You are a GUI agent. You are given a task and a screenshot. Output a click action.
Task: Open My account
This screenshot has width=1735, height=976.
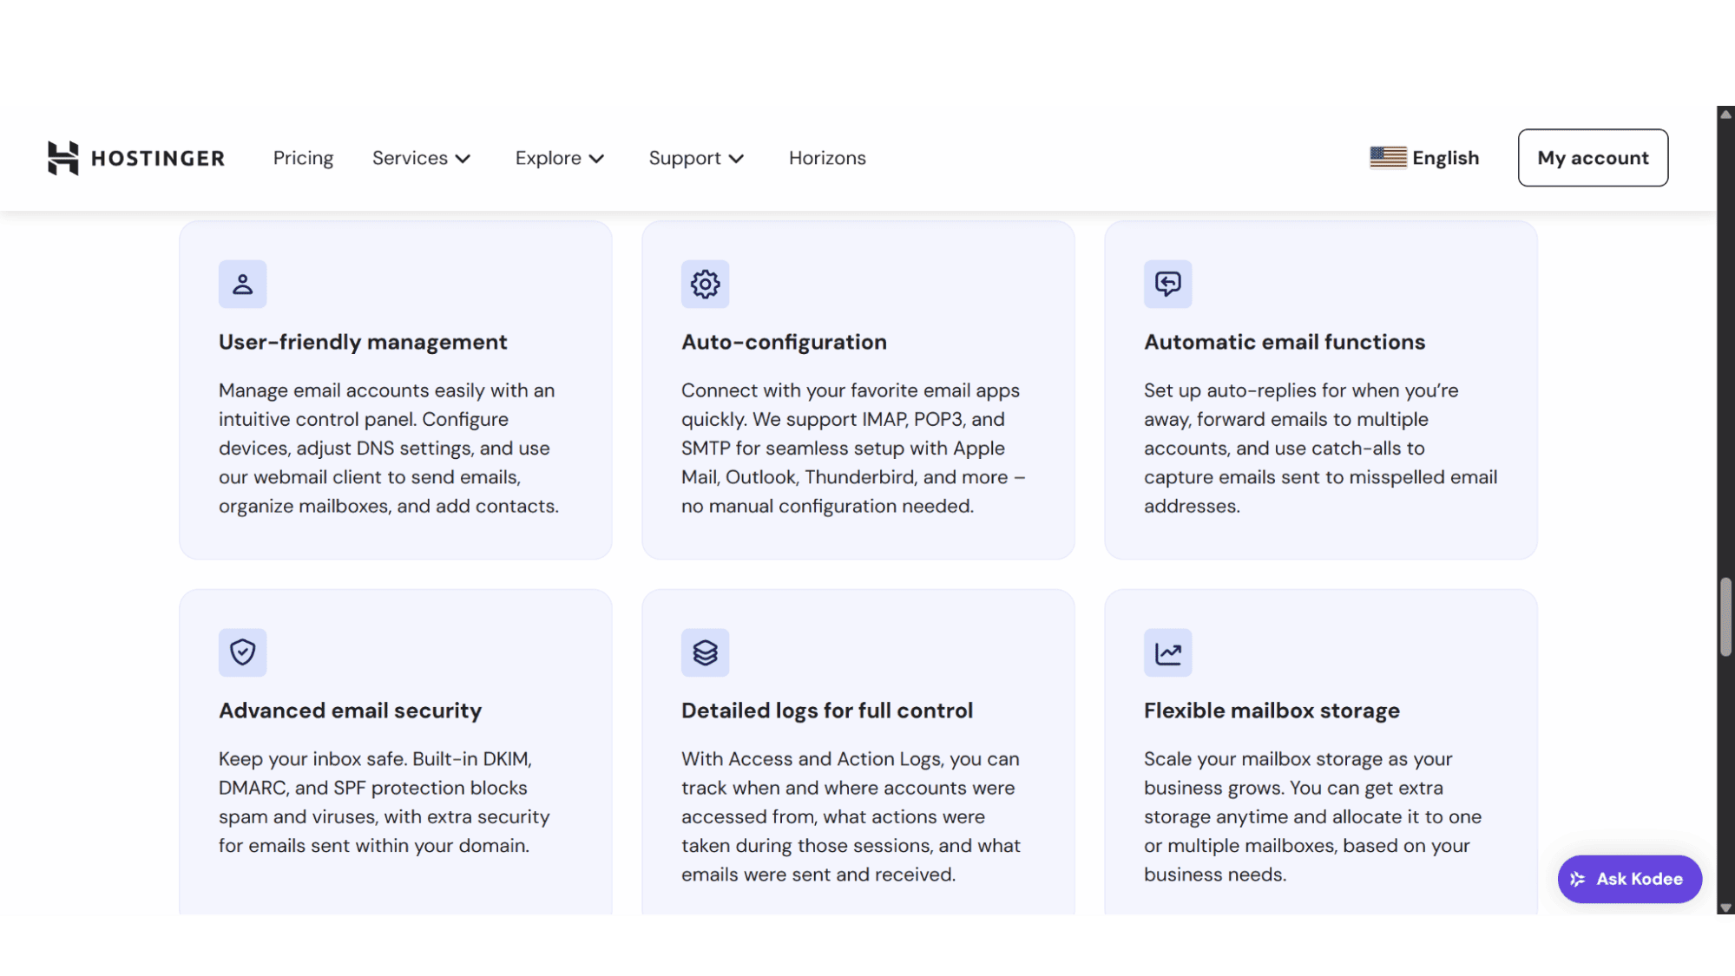coord(1593,158)
